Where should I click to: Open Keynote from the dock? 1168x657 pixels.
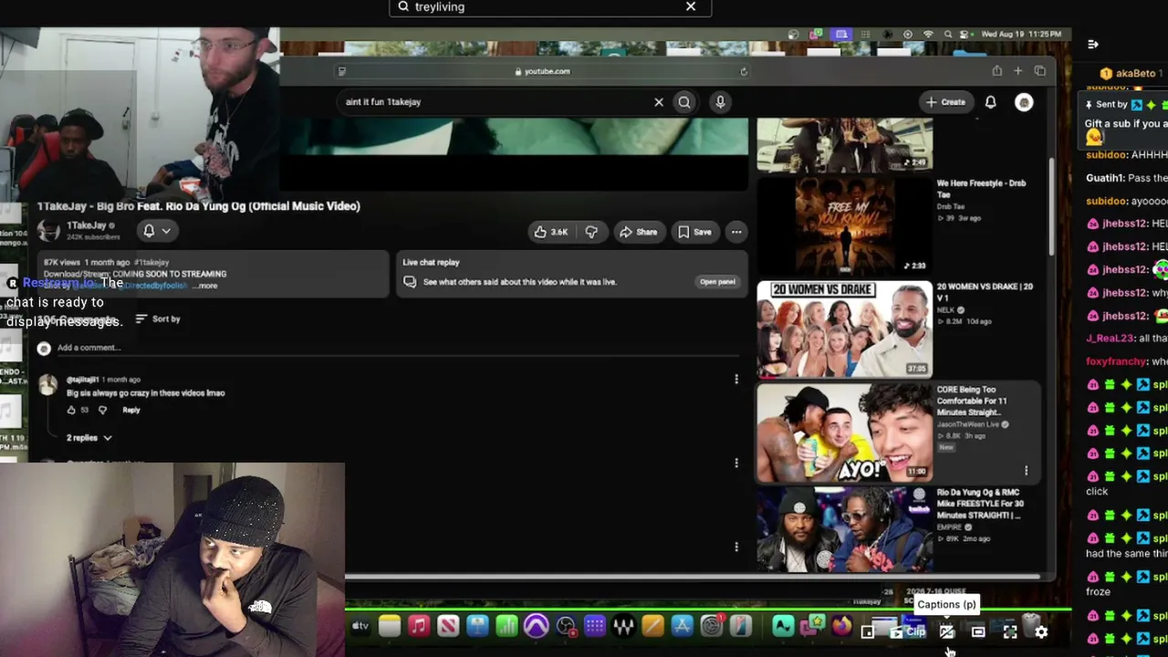pos(477,626)
